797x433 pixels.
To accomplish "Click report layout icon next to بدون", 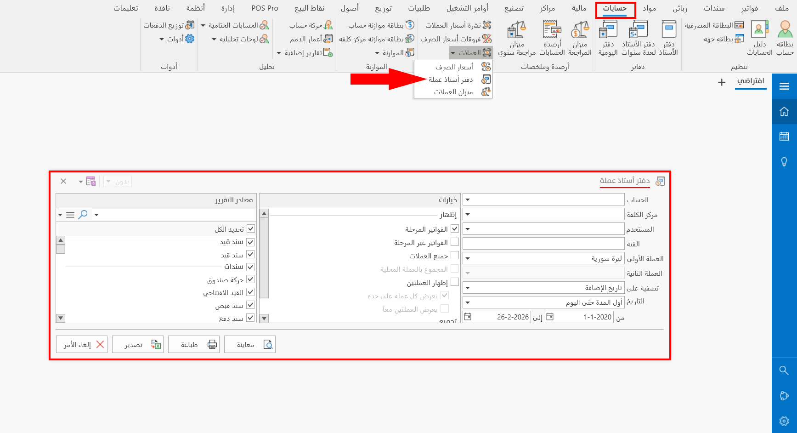I will (x=90, y=181).
